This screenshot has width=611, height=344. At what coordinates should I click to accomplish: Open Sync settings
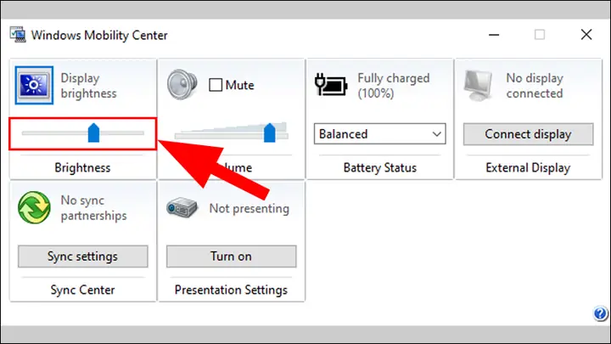coord(83,257)
